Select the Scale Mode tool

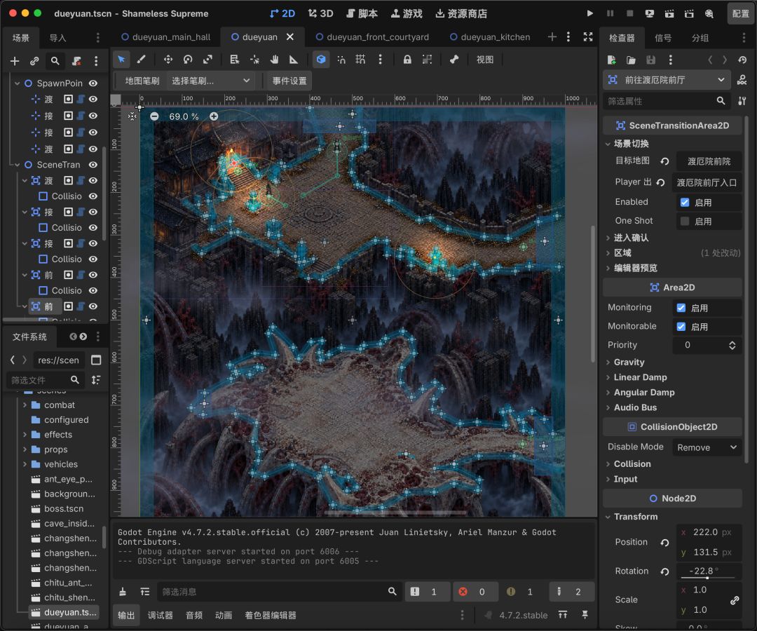point(207,60)
